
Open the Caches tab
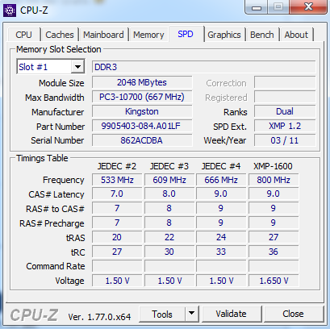point(60,35)
